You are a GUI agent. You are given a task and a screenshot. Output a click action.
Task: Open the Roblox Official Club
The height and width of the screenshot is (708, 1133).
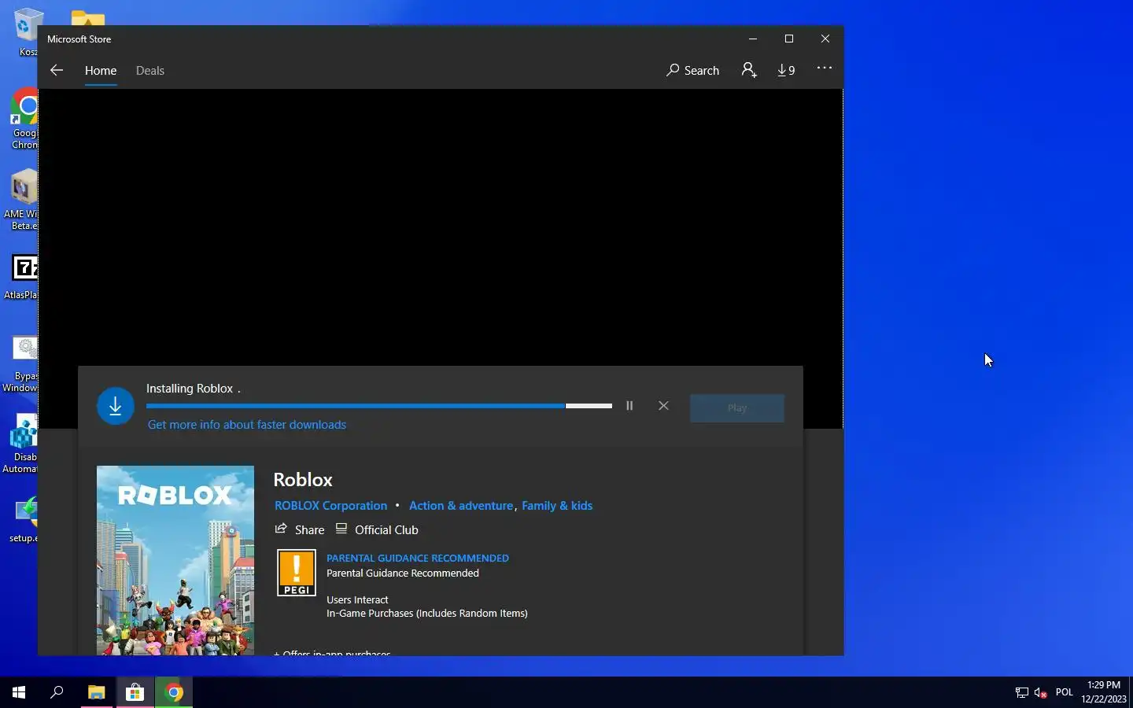[x=378, y=529]
